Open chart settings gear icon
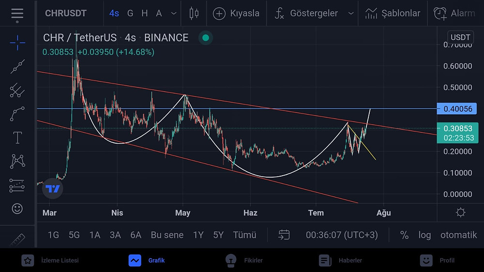The height and width of the screenshot is (272, 484). 460,212
